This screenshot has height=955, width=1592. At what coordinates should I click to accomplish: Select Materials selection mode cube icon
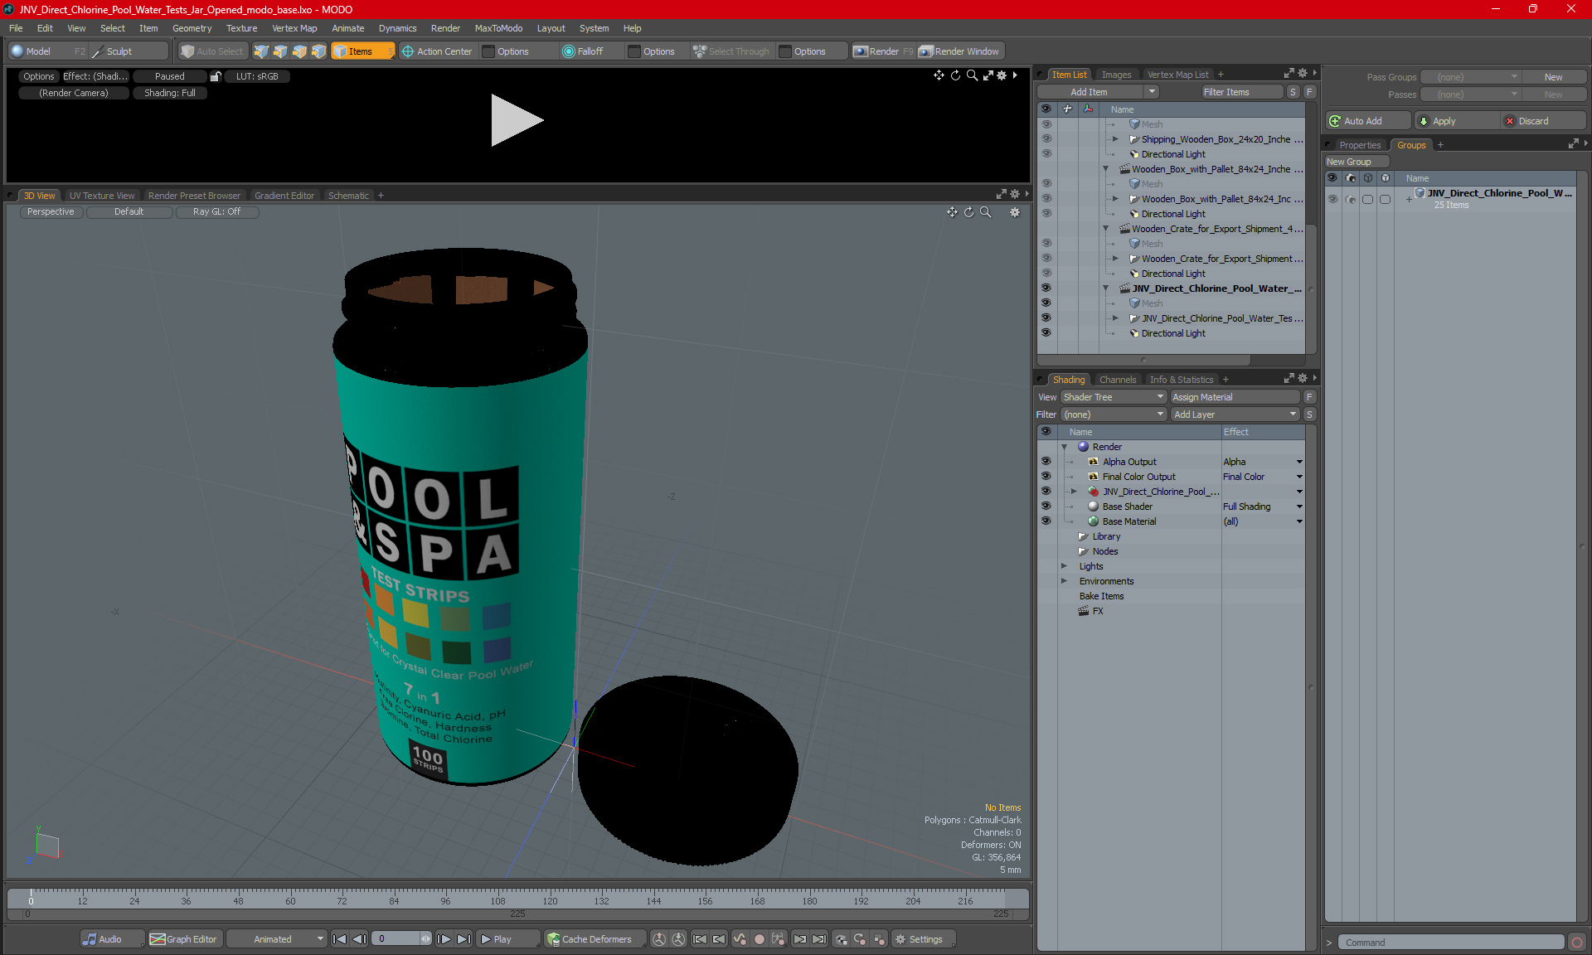(x=318, y=51)
